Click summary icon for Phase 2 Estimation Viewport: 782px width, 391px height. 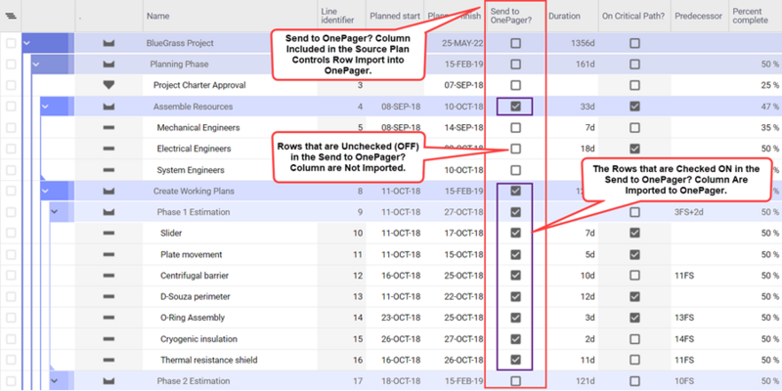[109, 381]
